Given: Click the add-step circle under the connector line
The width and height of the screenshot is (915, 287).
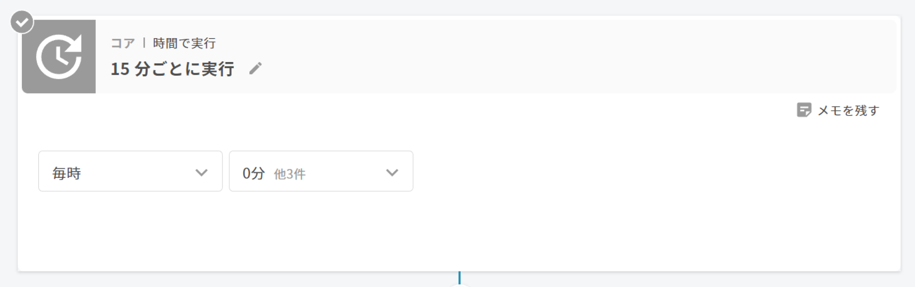Looking at the screenshot, I should 459,286.
